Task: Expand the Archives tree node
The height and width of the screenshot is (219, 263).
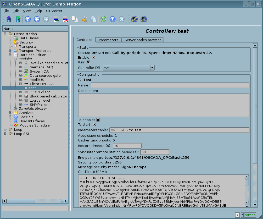Action: 10,113
